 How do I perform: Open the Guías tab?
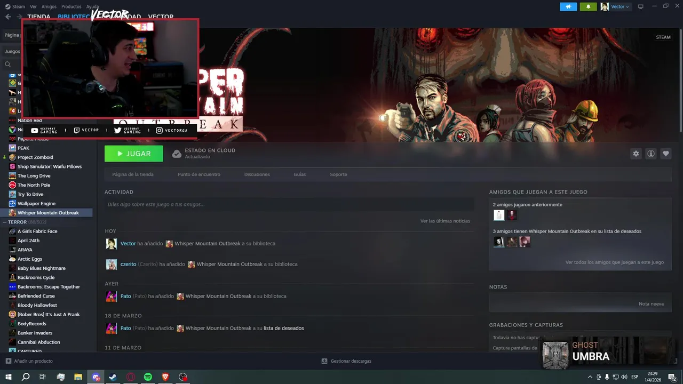coord(300,174)
